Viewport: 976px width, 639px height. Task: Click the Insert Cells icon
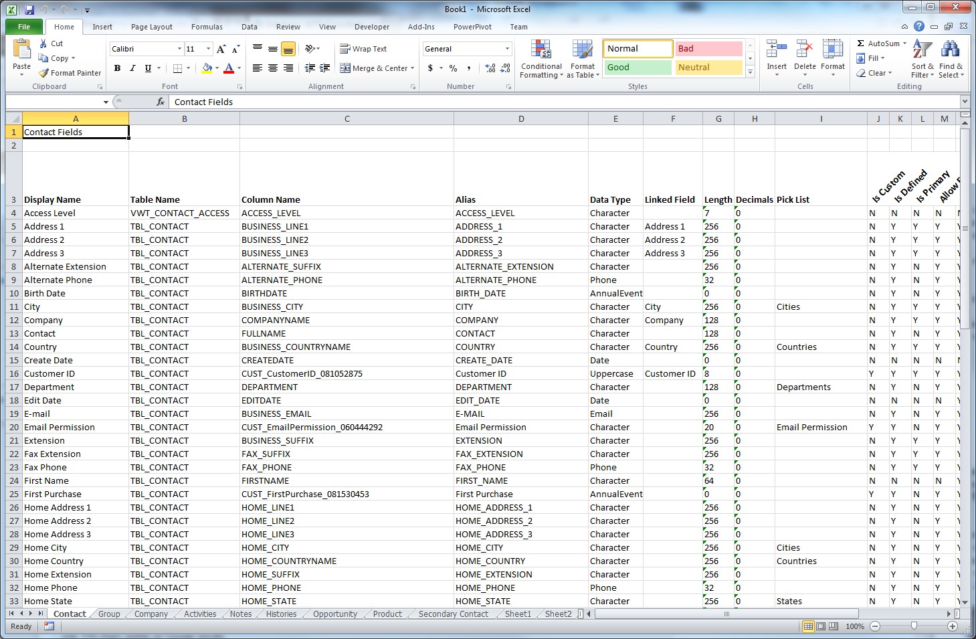coord(776,50)
